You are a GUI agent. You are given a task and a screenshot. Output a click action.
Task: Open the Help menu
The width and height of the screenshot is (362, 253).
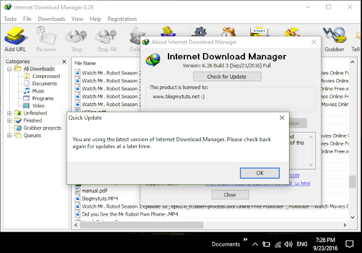tap(96, 19)
